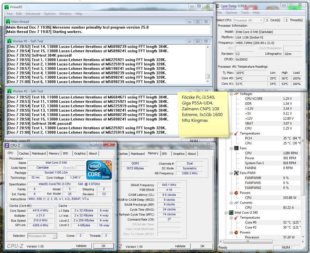This screenshot has width=310, height=253.
Task: Click the Intel Core i3 540 chip icon
Action: click(231, 213)
